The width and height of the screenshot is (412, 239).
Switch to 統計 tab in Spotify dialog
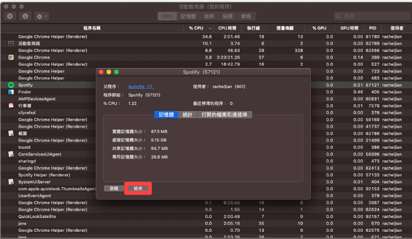tap(187, 115)
